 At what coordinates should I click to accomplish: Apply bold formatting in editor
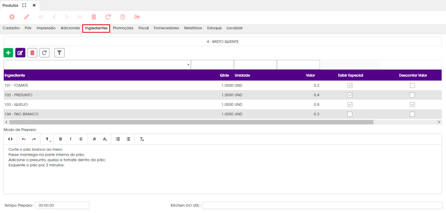(x=60, y=139)
